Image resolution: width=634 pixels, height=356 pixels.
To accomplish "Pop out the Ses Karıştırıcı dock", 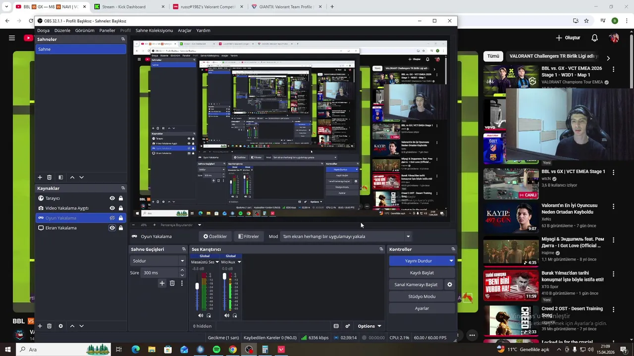I will click(381, 249).
